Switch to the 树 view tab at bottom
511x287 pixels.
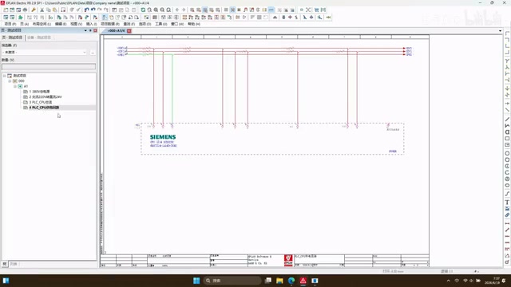pos(5,264)
